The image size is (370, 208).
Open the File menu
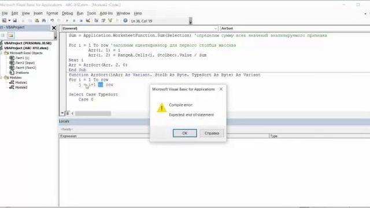pos(5,13)
